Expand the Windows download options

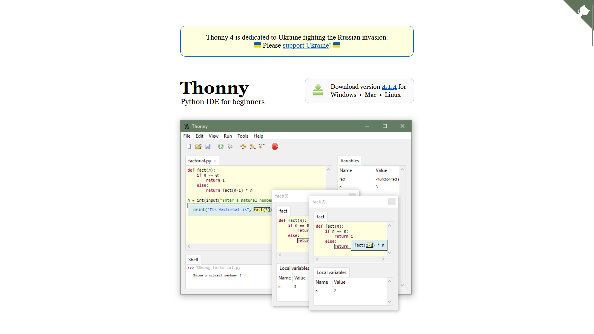pos(343,95)
